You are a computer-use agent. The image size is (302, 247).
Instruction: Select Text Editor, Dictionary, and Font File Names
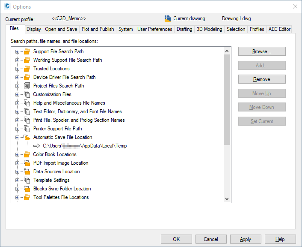(x=77, y=111)
